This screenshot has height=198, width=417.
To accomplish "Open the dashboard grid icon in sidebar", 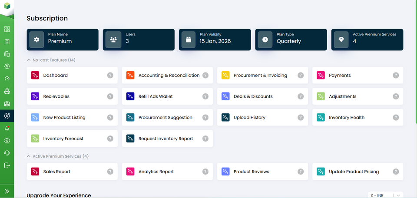I will [x=7, y=29].
